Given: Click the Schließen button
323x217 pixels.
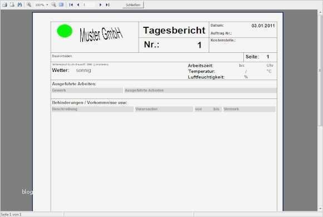Looking at the screenshot, I should pos(133,5).
